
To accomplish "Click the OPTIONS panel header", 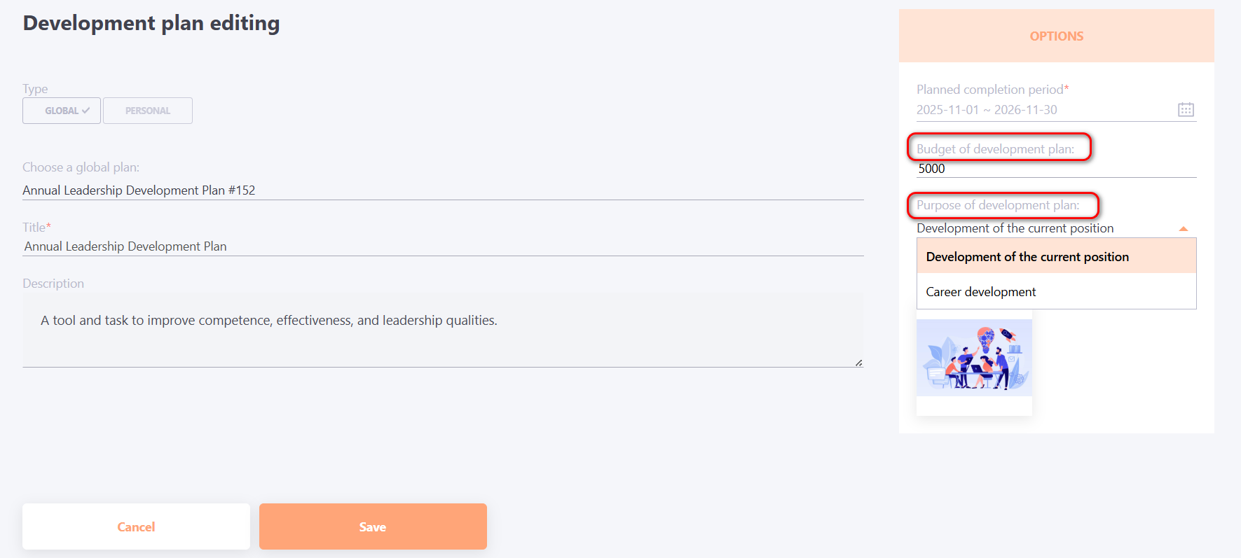I will [x=1056, y=36].
